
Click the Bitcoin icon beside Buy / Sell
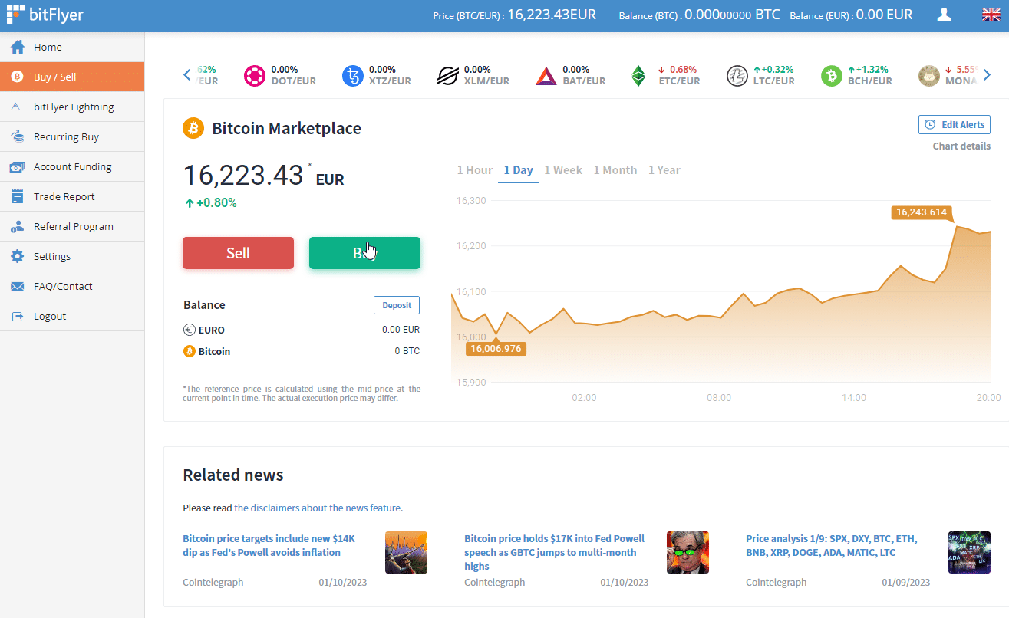(17, 77)
